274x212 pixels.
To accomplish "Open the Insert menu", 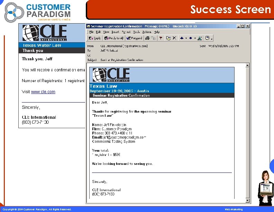I will [x=115, y=32].
